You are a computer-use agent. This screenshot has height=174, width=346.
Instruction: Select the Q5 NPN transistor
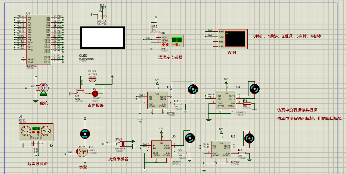pos(81,91)
